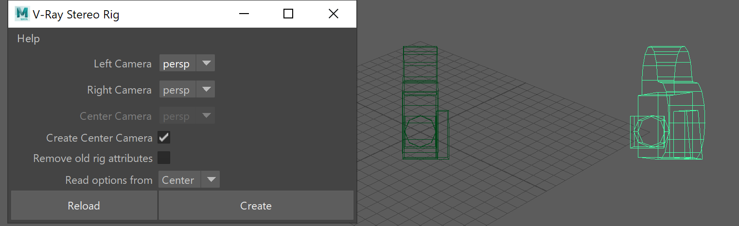The width and height of the screenshot is (739, 226).
Task: Click the Reload button
Action: pos(84,206)
